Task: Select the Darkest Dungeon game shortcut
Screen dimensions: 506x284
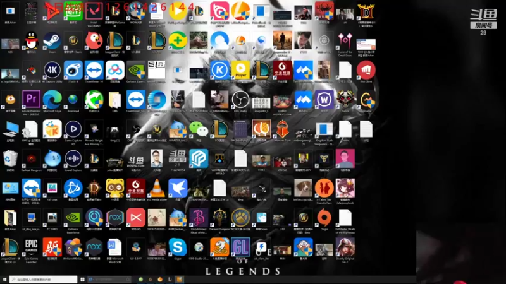Action: pos(31,158)
